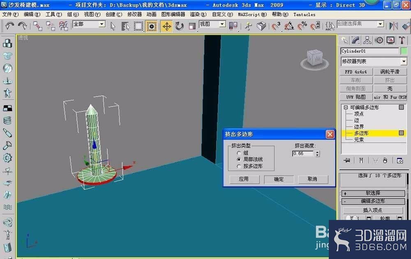Click Remove Modifier trash icon
The image size is (411, 259).
pyautogui.click(x=385, y=160)
